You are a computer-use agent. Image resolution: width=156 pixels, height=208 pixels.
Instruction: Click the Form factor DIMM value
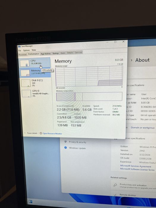point(115,112)
